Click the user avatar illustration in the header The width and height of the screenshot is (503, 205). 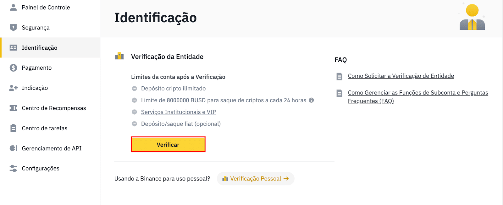tap(472, 17)
